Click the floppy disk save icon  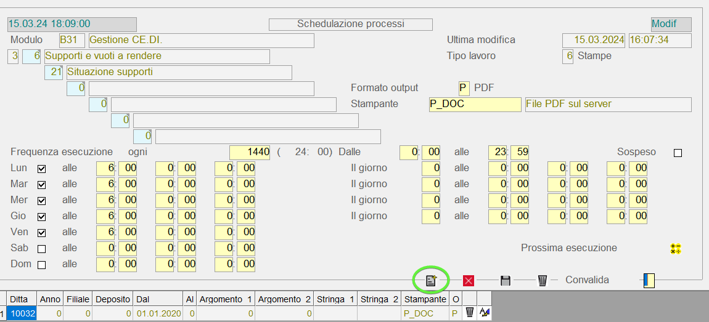point(506,281)
